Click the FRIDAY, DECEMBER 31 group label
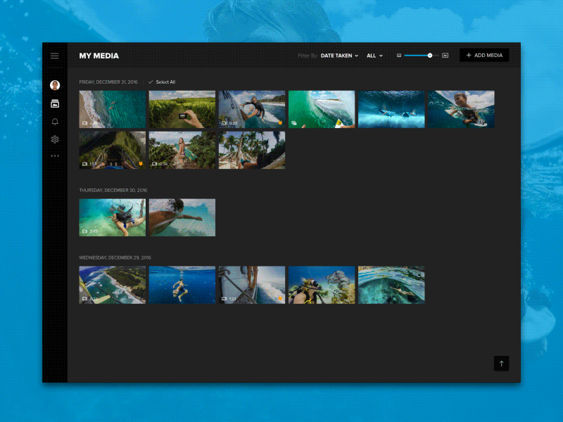563x422 pixels. [107, 82]
